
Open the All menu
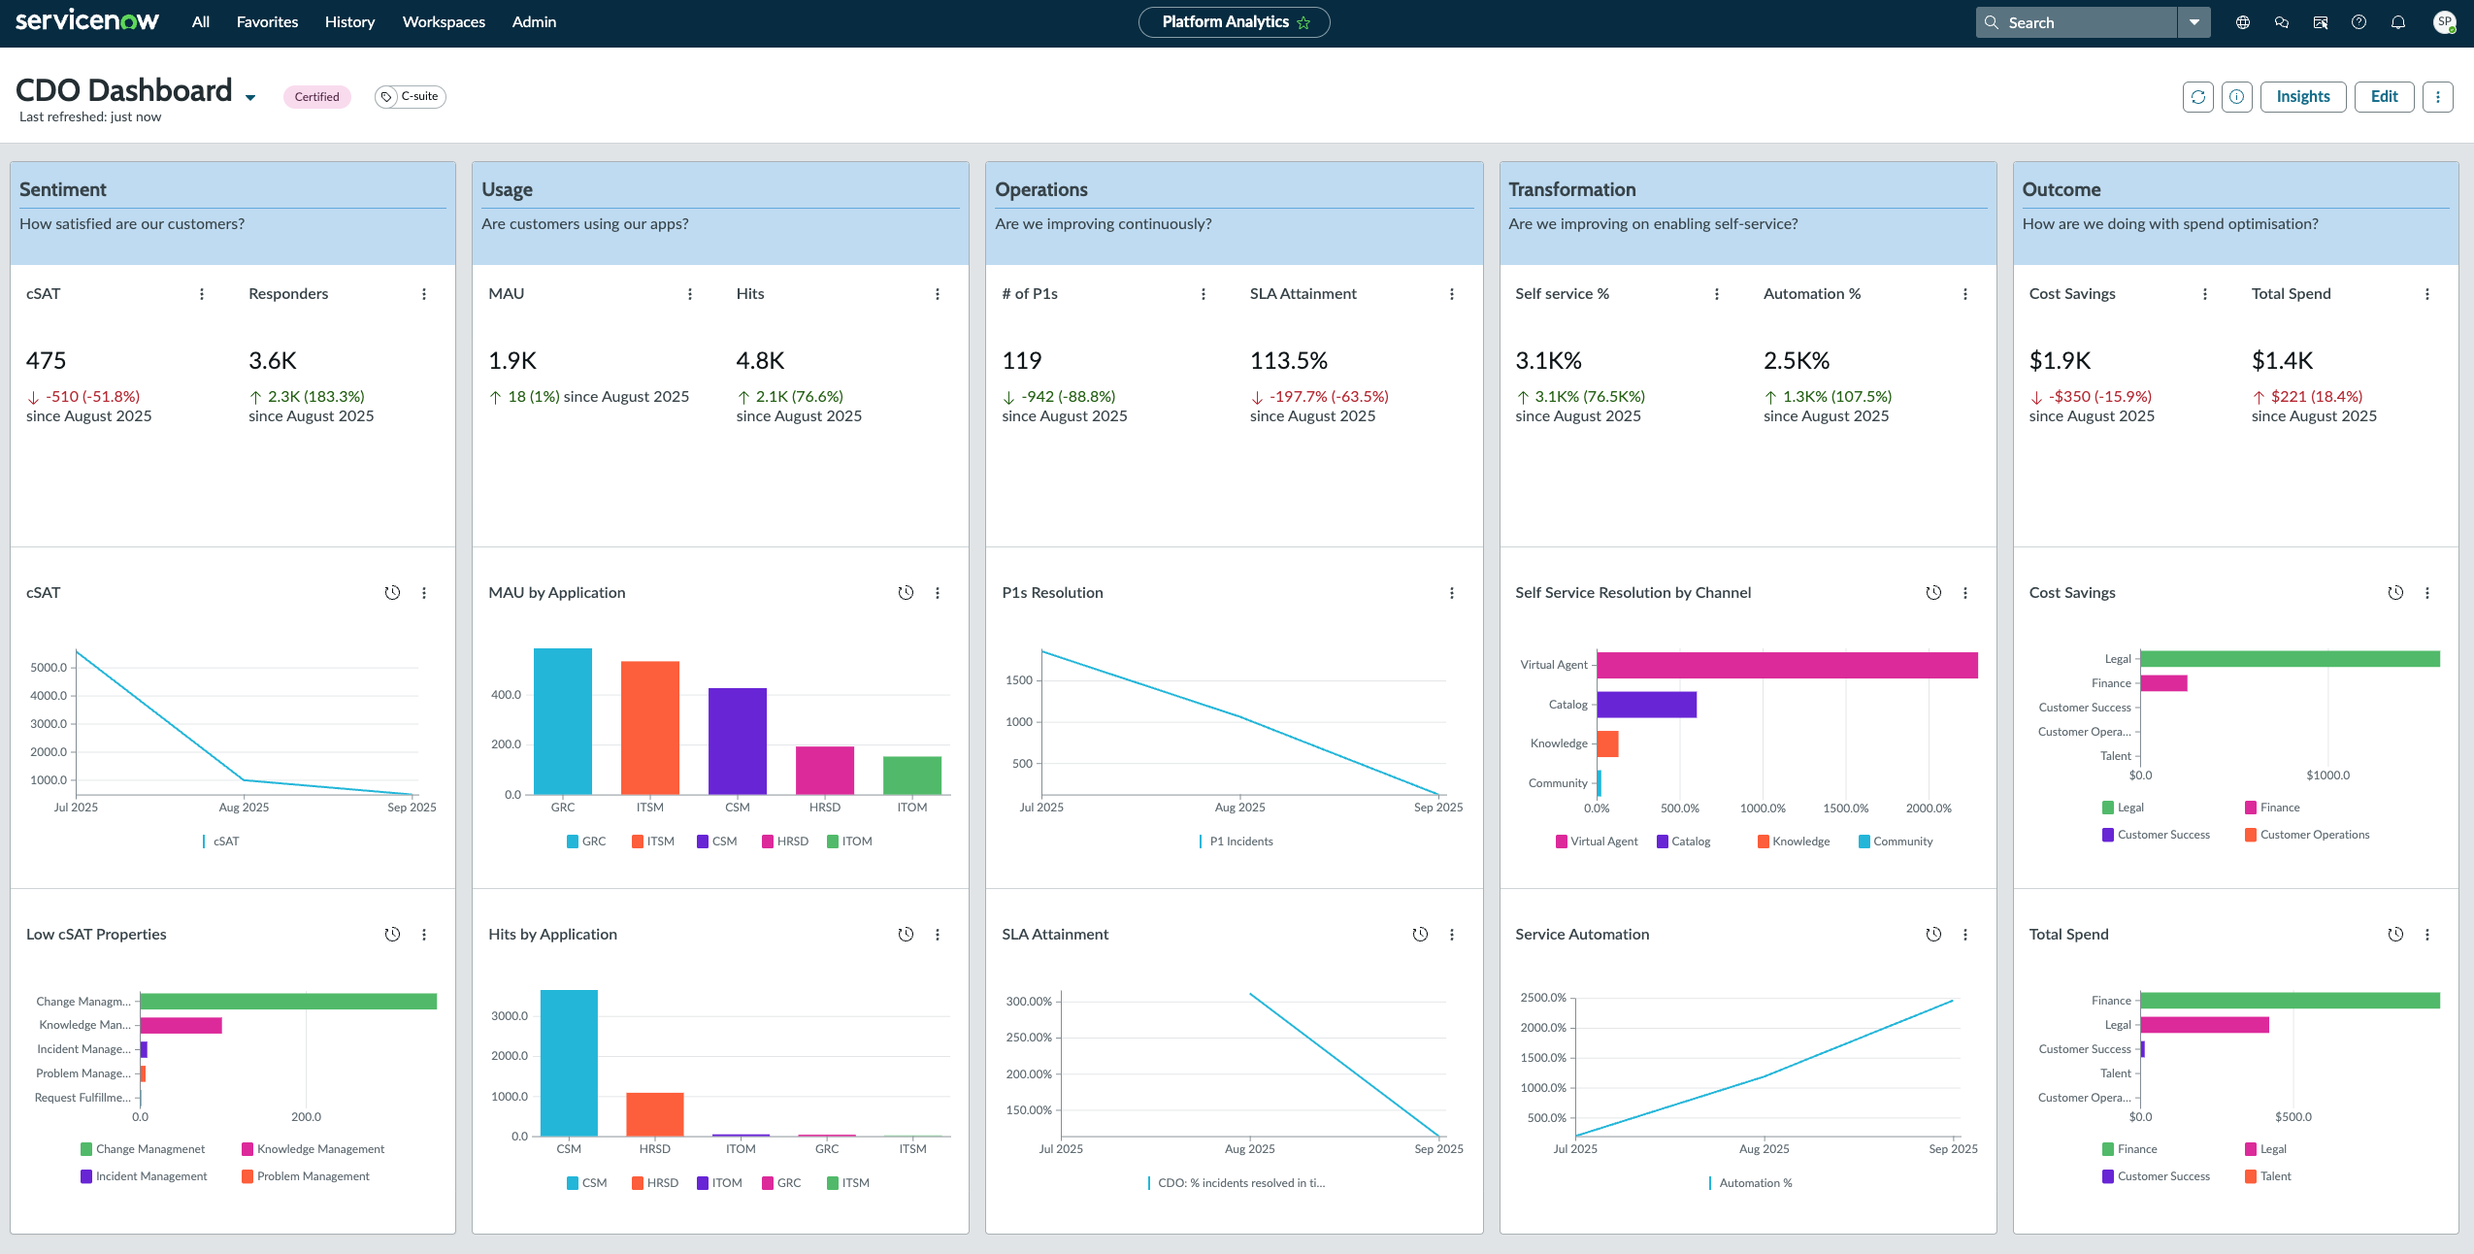click(x=201, y=21)
